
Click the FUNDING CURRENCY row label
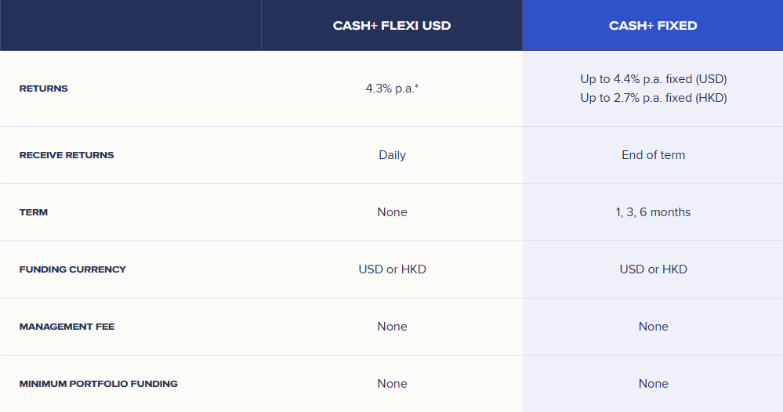click(x=72, y=269)
